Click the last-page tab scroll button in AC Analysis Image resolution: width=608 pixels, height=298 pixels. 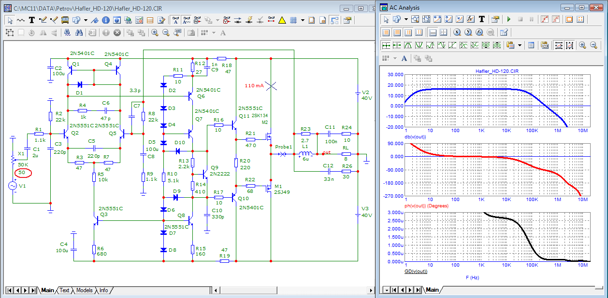click(419, 290)
